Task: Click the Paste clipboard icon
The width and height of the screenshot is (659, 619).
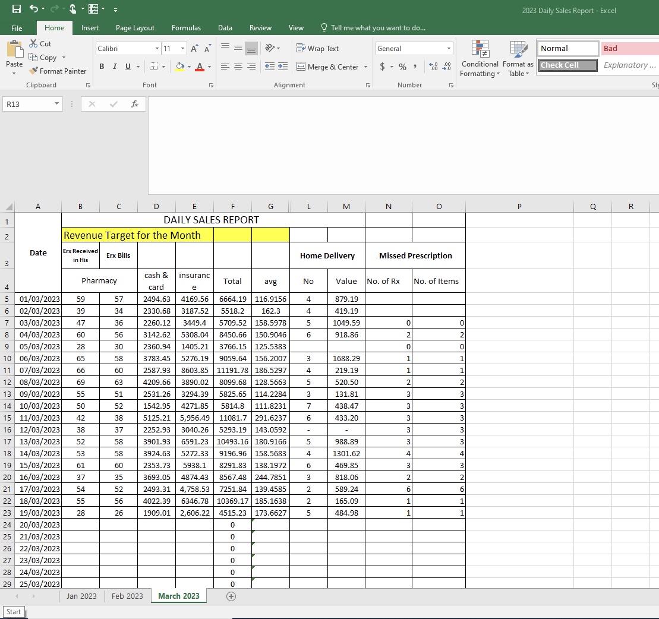Action: 14,49
